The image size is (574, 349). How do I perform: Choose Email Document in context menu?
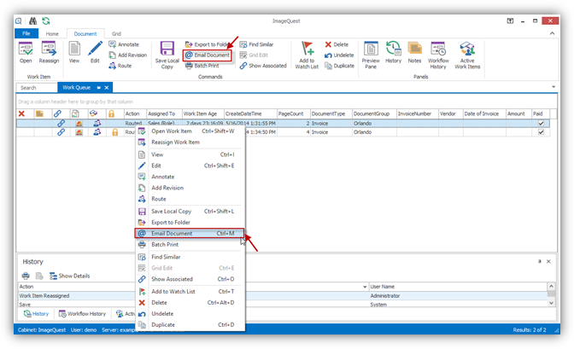[x=190, y=234]
